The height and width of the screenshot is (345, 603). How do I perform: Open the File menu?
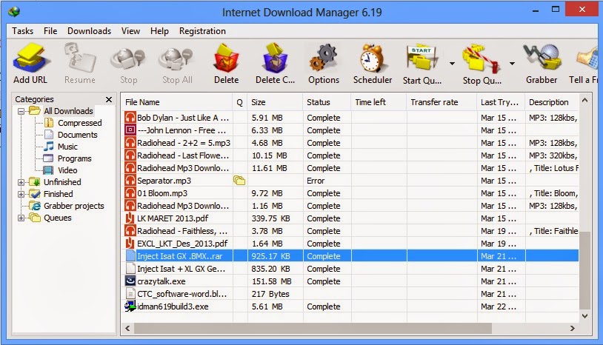[50, 31]
